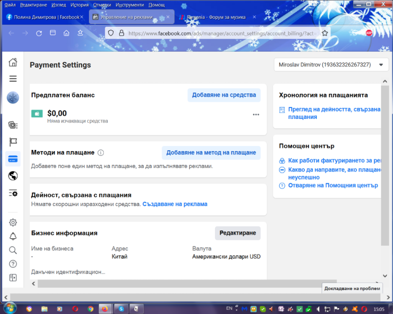Switch to Skype on the taskbar
The width and height of the screenshot is (393, 314).
click(122, 309)
